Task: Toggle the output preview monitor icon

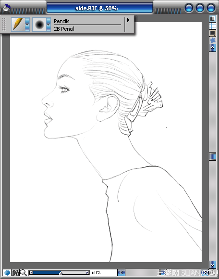Action: (x=212, y=33)
